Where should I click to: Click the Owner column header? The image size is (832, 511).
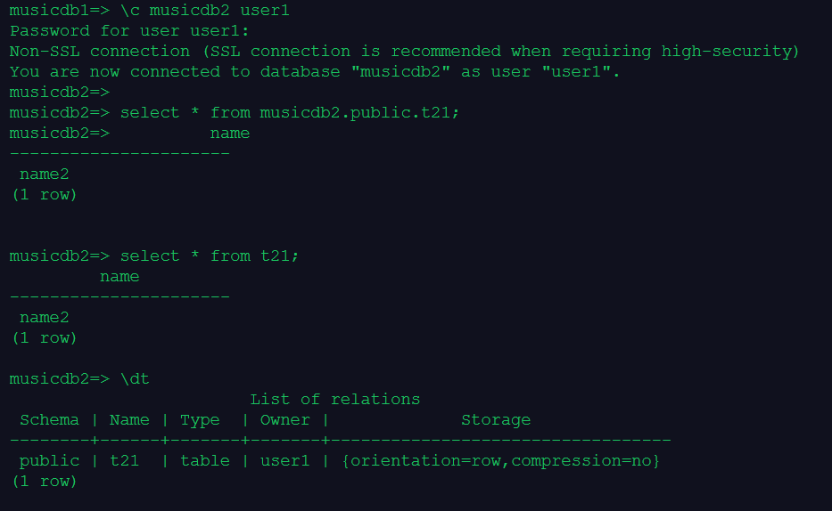coord(284,420)
